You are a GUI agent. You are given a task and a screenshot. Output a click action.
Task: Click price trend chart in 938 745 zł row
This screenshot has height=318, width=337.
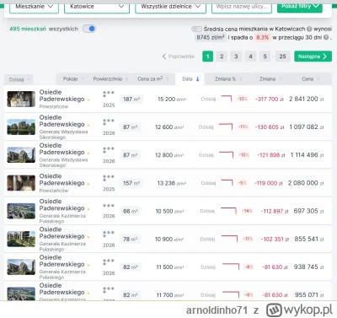pyautogui.click(x=231, y=267)
